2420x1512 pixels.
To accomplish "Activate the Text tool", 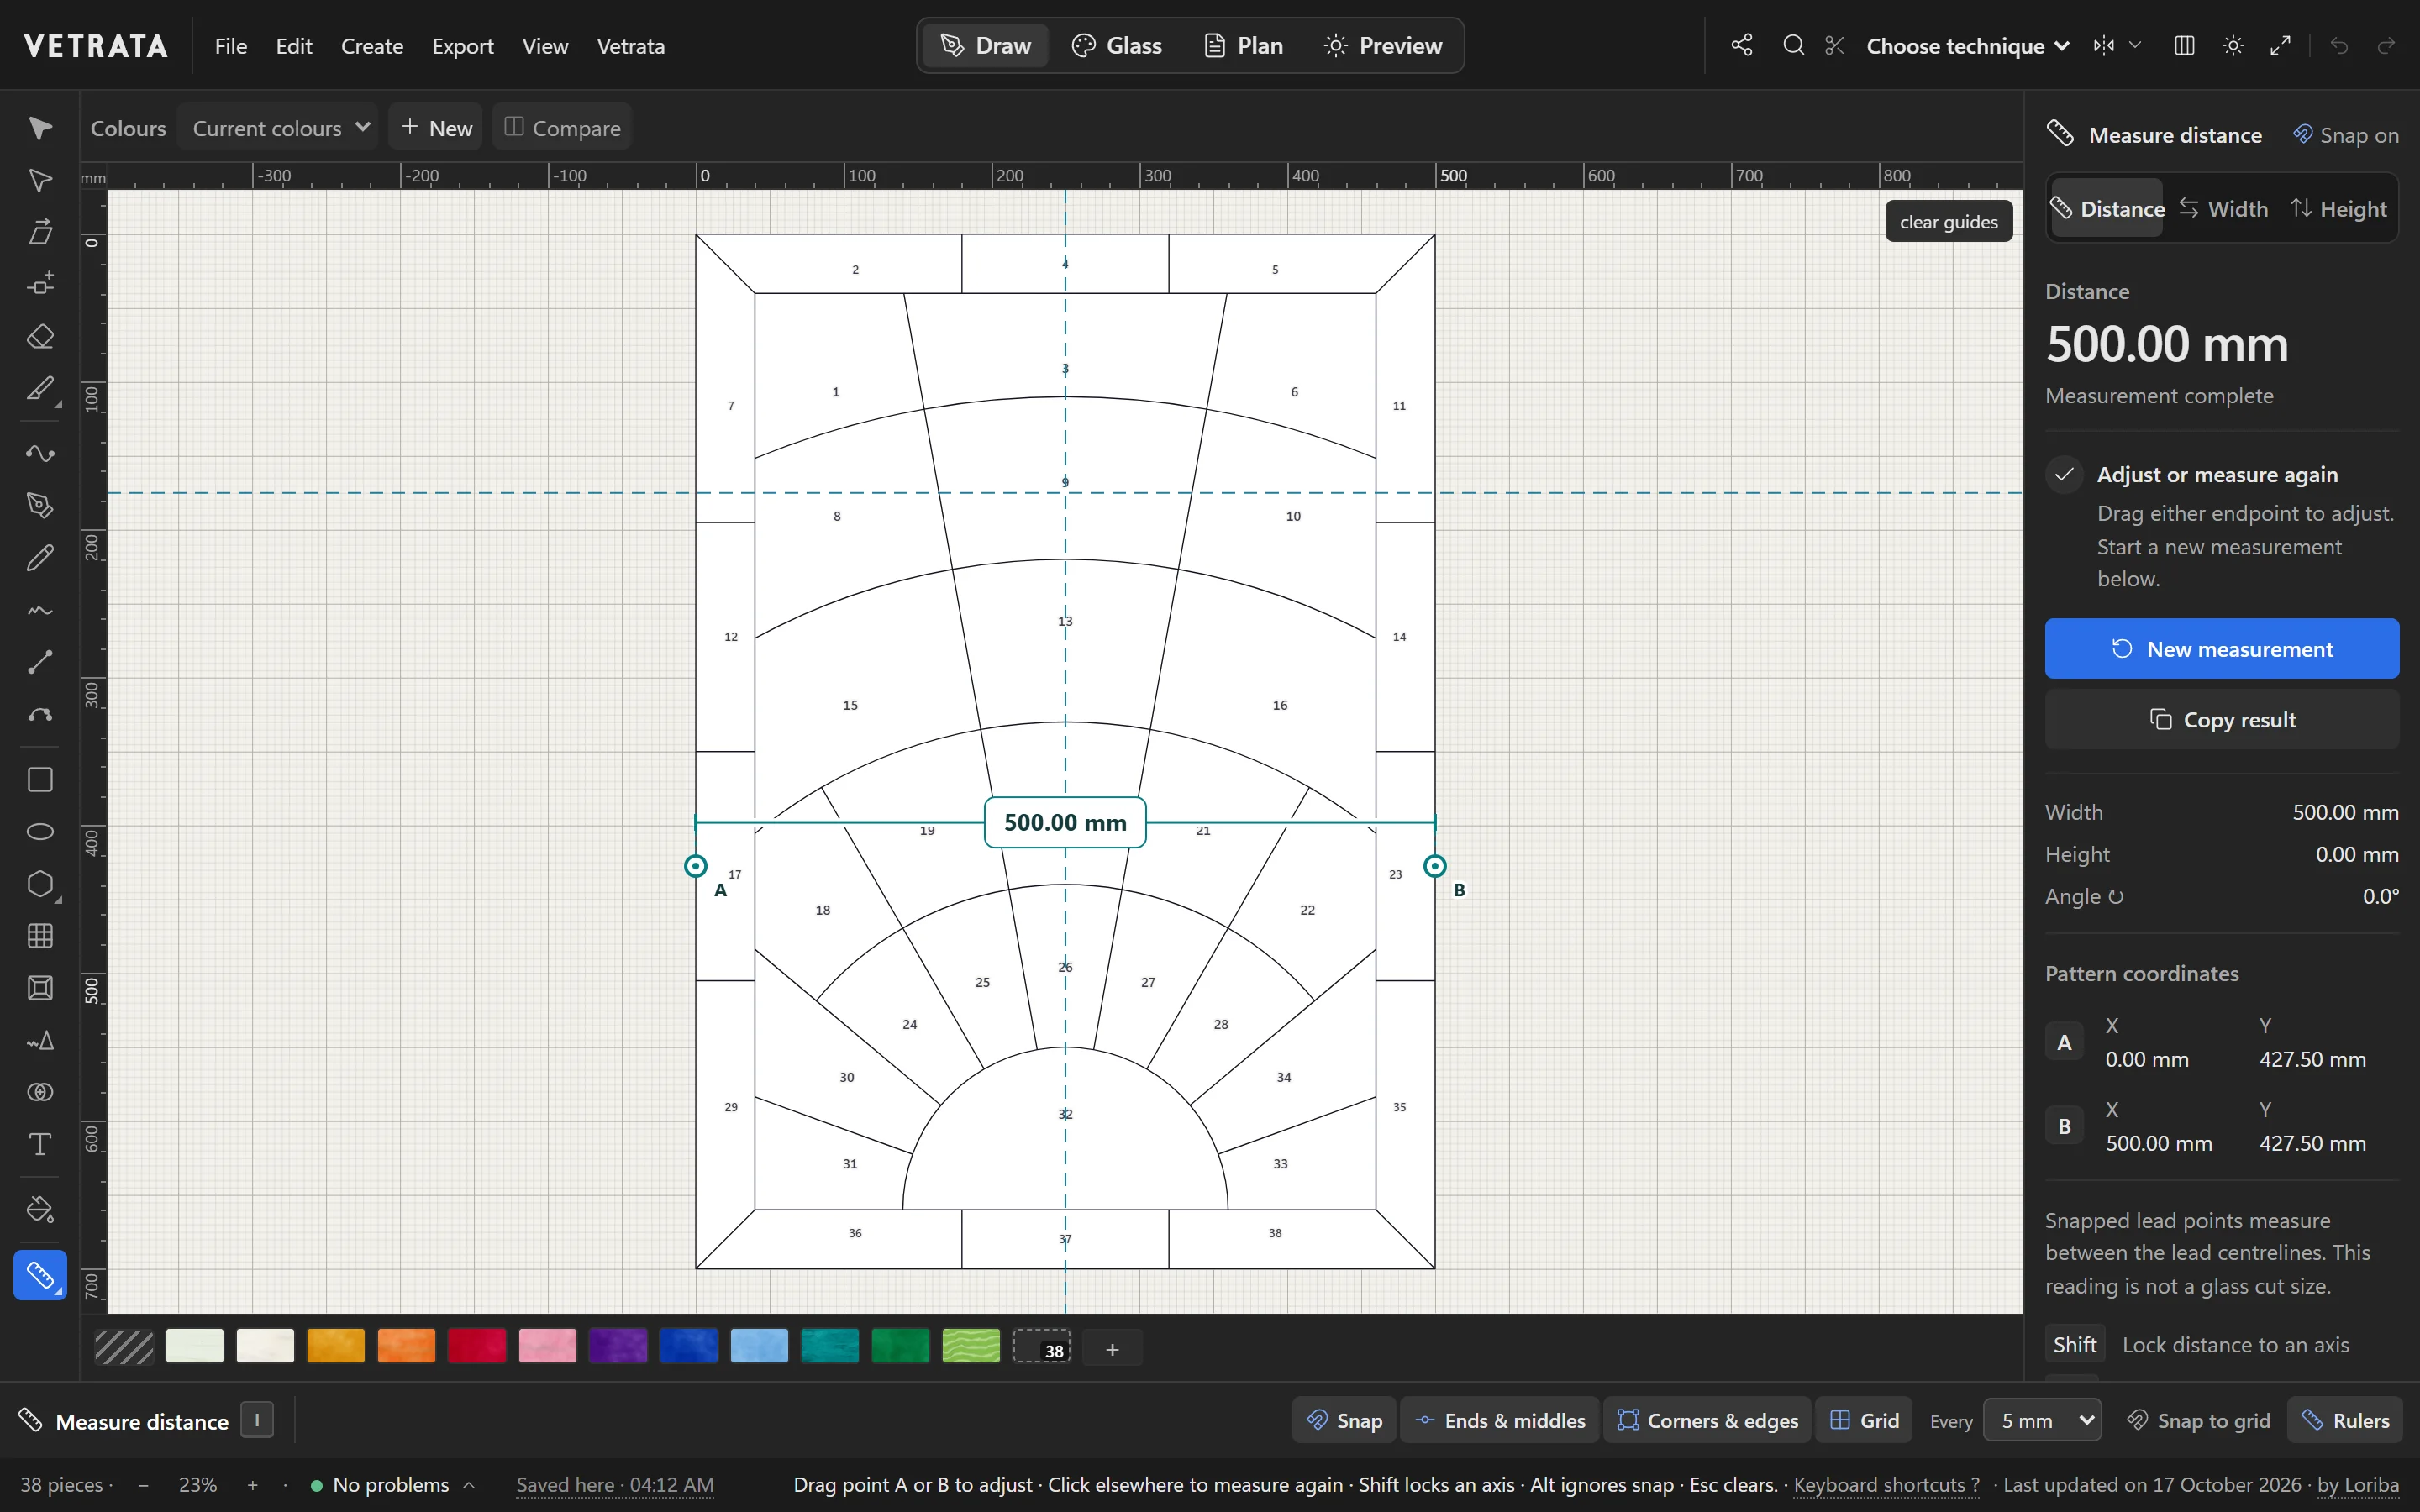I will click(40, 1144).
